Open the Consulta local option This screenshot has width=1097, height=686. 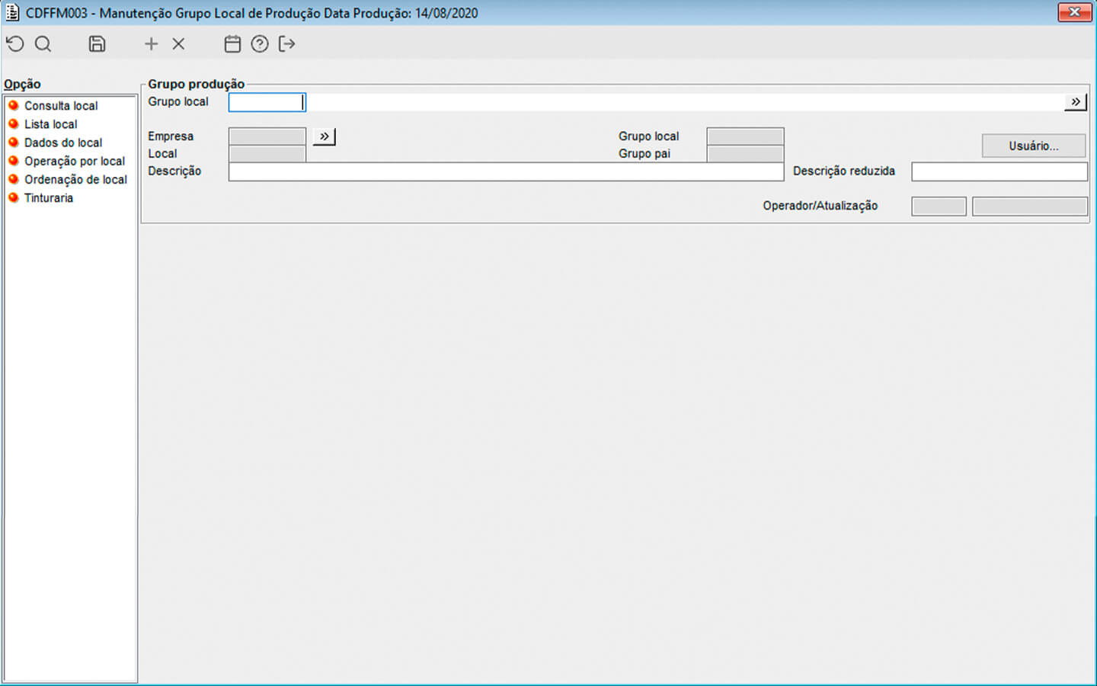pyautogui.click(x=61, y=106)
